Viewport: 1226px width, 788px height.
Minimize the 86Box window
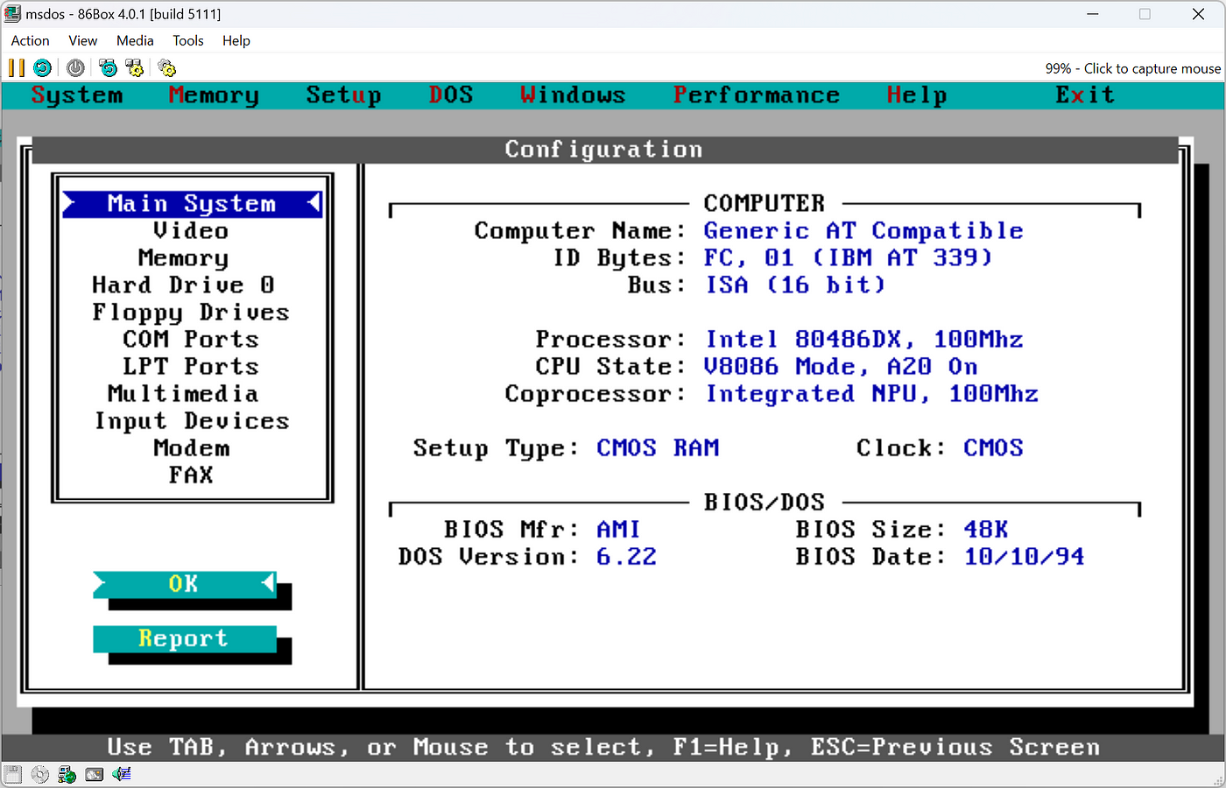click(x=1093, y=14)
